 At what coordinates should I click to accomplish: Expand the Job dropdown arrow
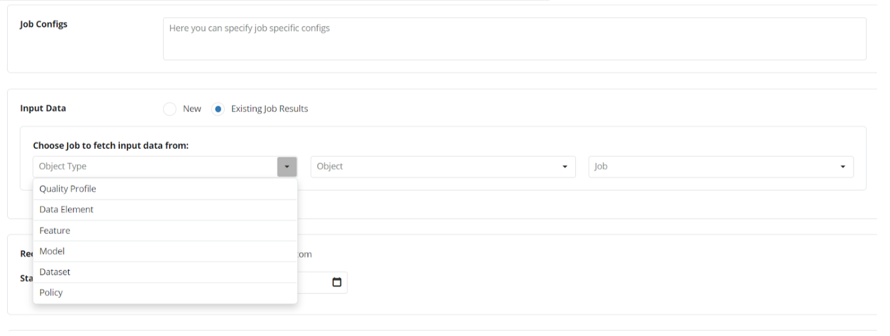843,167
